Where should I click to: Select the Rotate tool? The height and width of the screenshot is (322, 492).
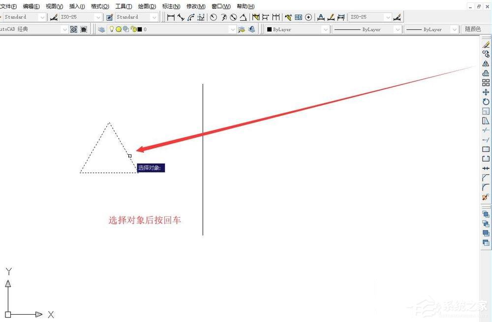point(486,102)
